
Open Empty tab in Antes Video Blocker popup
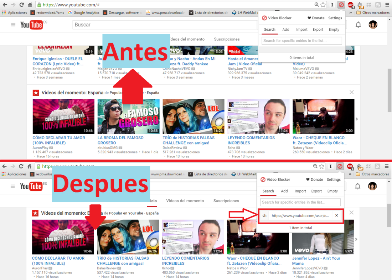click(334, 30)
